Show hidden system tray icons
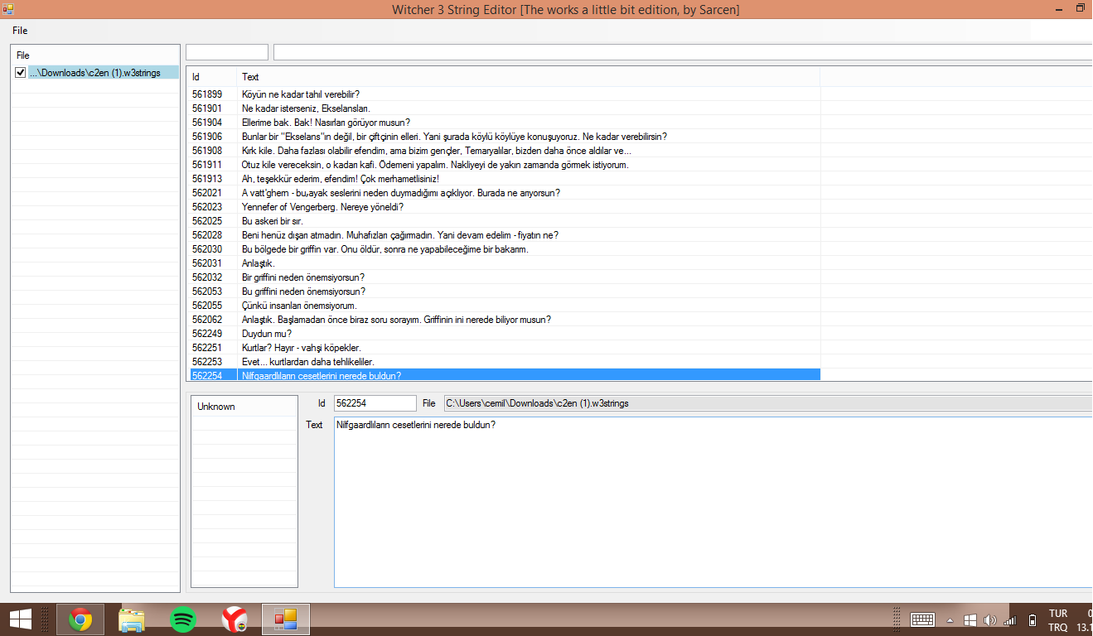This screenshot has height=636, width=1093. (950, 620)
